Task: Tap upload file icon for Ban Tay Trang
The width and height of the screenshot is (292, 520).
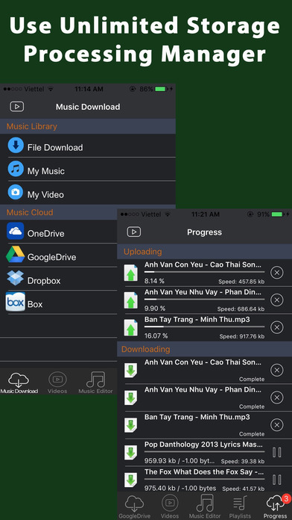Action: pyautogui.click(x=130, y=328)
